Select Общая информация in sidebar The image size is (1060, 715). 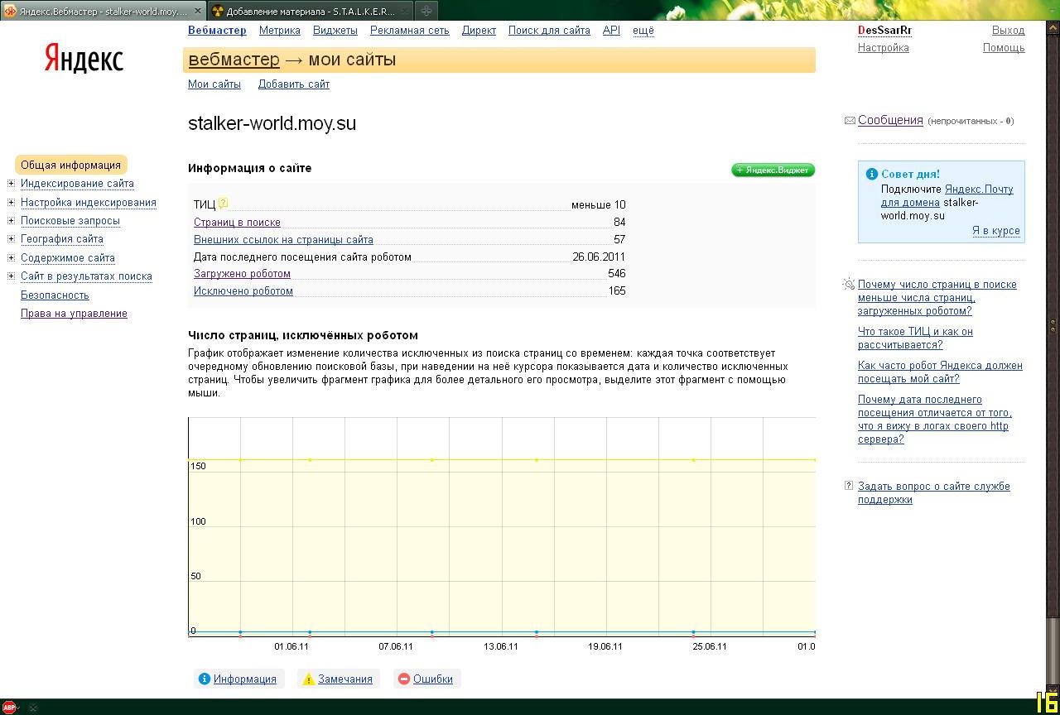click(70, 165)
